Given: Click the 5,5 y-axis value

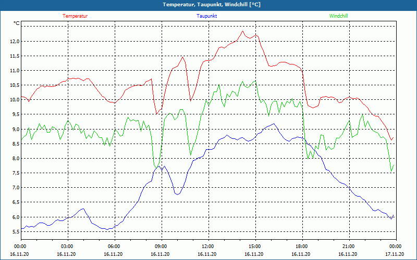Looking at the screenshot, I should tap(16, 231).
